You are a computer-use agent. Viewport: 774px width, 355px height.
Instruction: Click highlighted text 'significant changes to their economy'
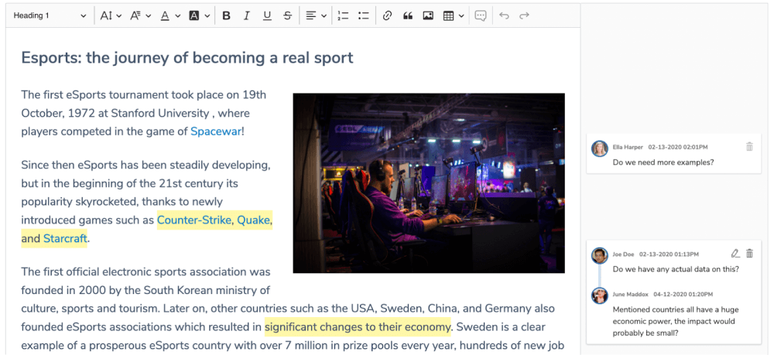pos(358,327)
